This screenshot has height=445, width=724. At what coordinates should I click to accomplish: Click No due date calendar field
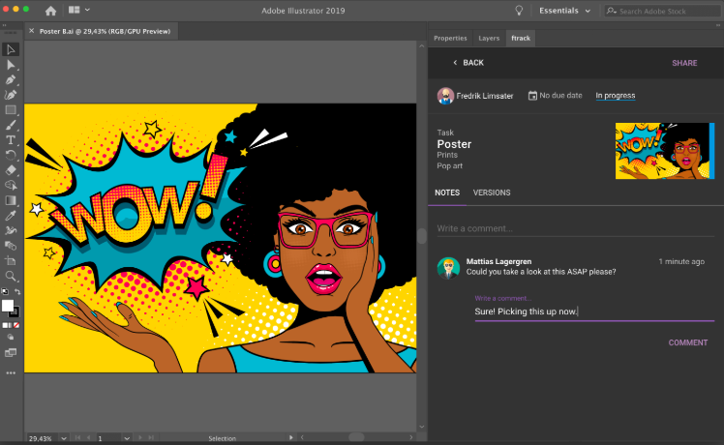[x=555, y=96]
